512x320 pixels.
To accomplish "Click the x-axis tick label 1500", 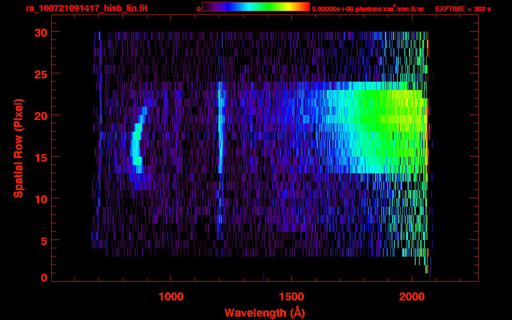I will [x=291, y=297].
